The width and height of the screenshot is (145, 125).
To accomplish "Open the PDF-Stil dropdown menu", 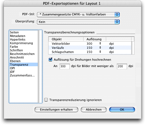I will click(x=78, y=15).
